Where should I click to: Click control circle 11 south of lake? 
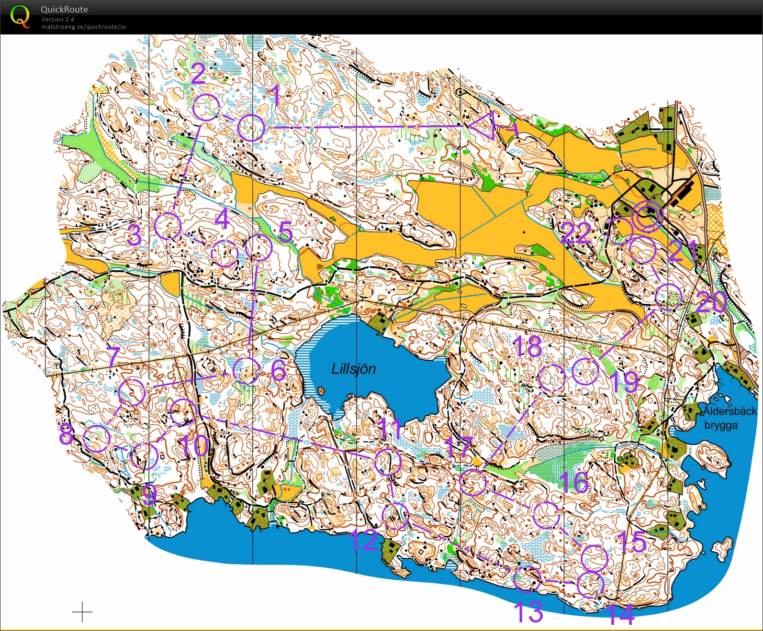tap(388, 461)
